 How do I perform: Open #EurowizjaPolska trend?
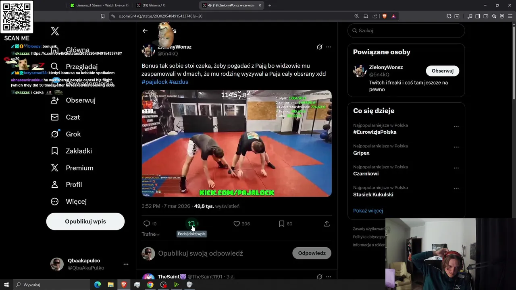[x=375, y=132]
